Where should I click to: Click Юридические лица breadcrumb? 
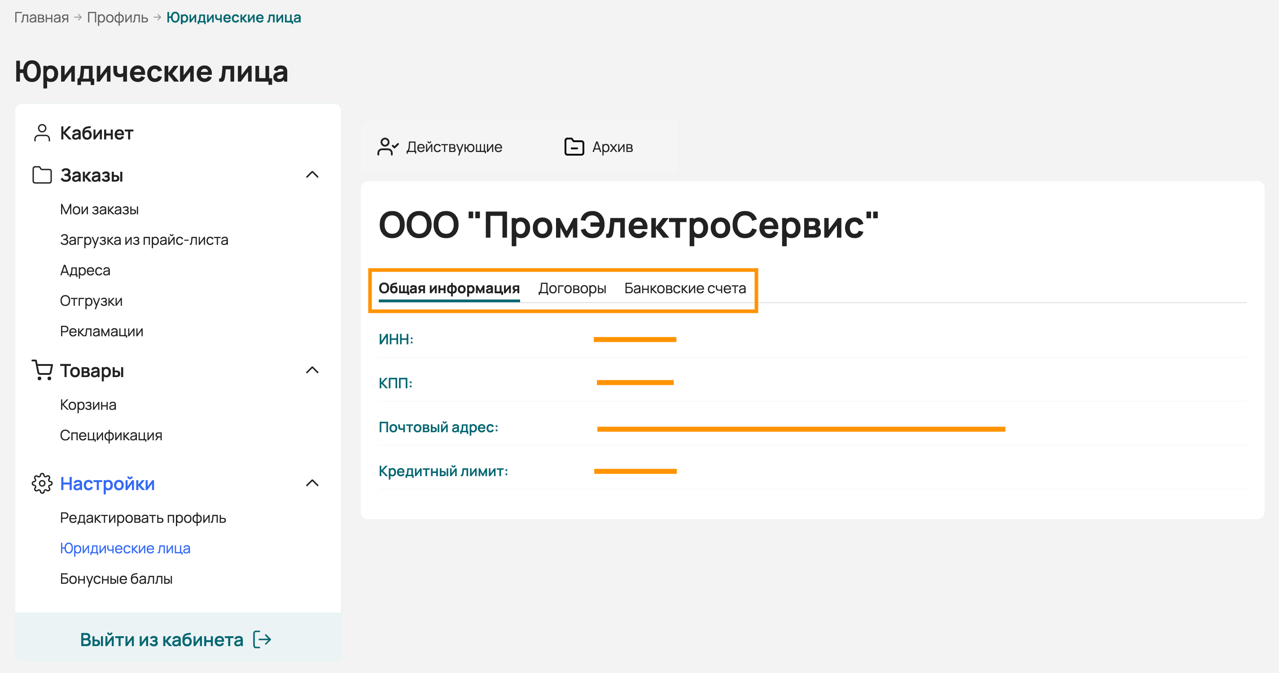pyautogui.click(x=234, y=17)
